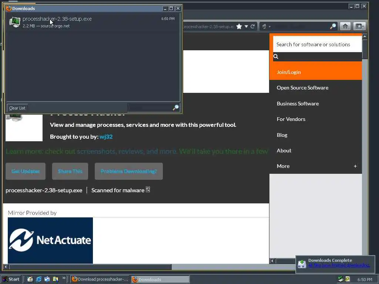Switch to Download processhacker taskbar button
Screen dimensions: 379x284
point(100,279)
